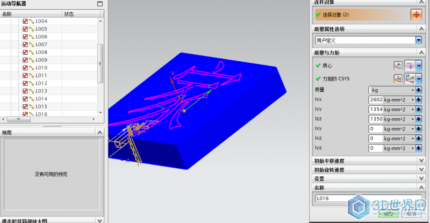Expand the 模态形状局部放大图 section
Image resolution: width=430 pixels, height=223 pixels.
[x=99, y=220]
